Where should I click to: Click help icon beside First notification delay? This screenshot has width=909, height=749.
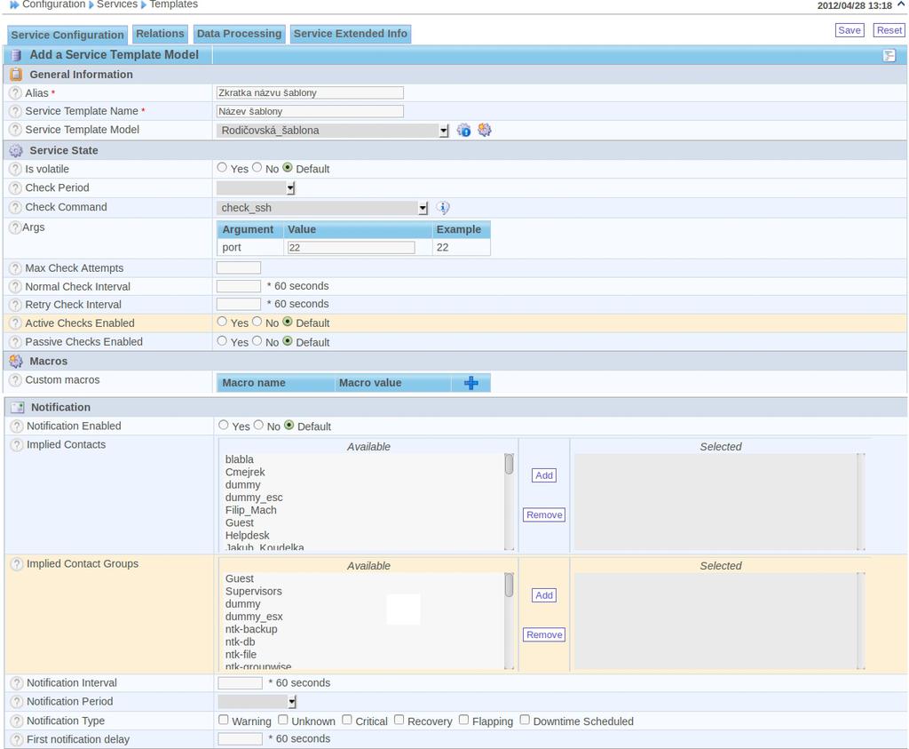[17, 740]
